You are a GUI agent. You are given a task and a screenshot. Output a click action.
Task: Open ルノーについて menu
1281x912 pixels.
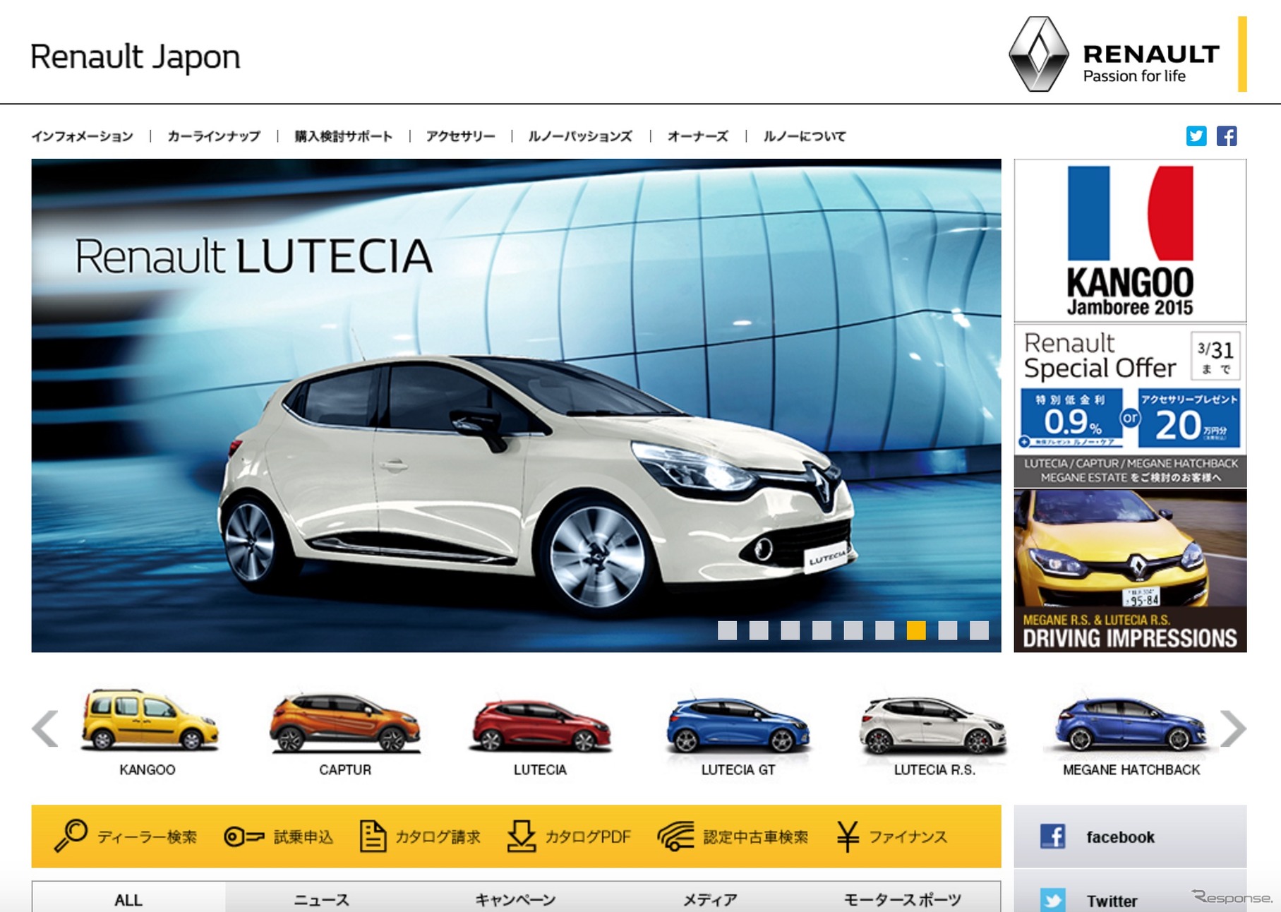pos(805,136)
